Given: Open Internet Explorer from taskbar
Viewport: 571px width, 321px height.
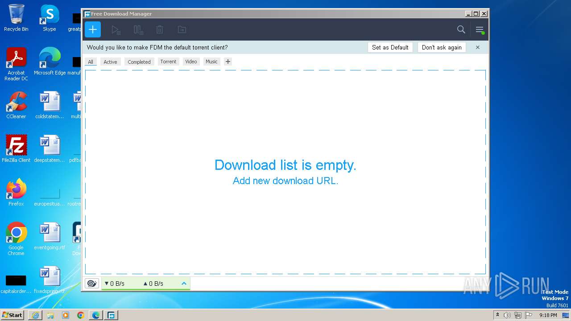Looking at the screenshot, I should tap(35, 315).
